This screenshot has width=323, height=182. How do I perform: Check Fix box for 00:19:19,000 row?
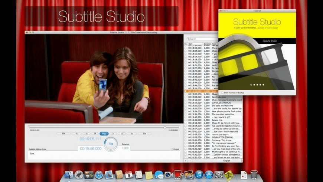tap(185, 103)
